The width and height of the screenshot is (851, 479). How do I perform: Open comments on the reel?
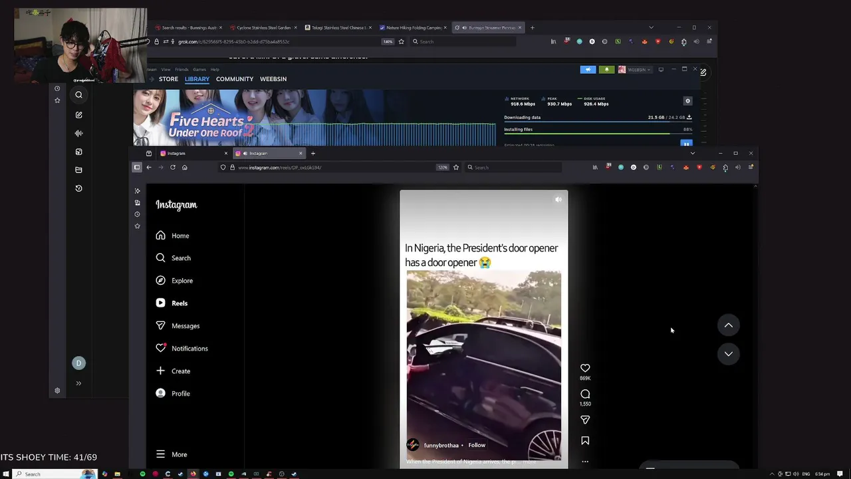pyautogui.click(x=585, y=394)
